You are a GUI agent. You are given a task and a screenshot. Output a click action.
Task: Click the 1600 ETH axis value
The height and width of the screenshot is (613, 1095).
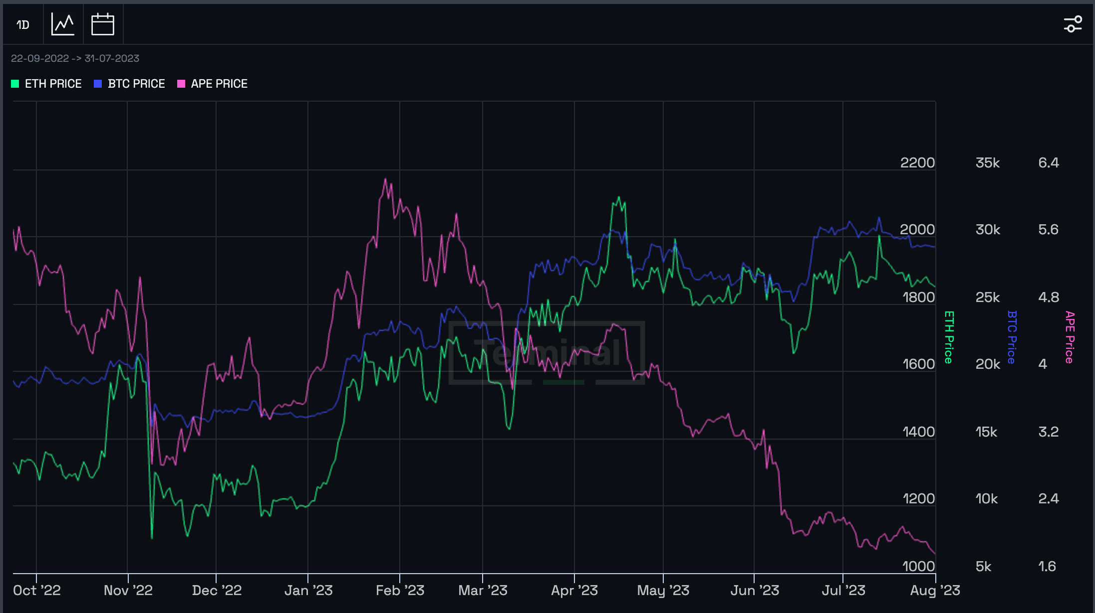click(918, 364)
